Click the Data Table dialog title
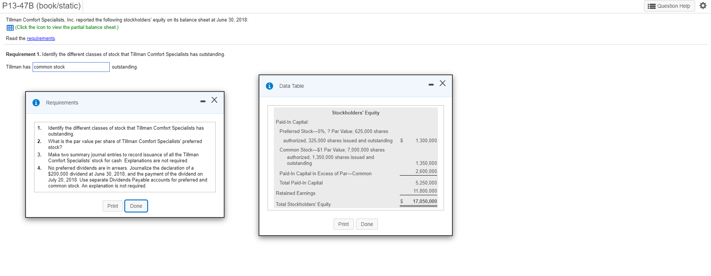711x276 pixels. pyautogui.click(x=292, y=86)
